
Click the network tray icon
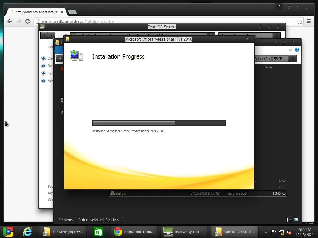tap(281, 232)
